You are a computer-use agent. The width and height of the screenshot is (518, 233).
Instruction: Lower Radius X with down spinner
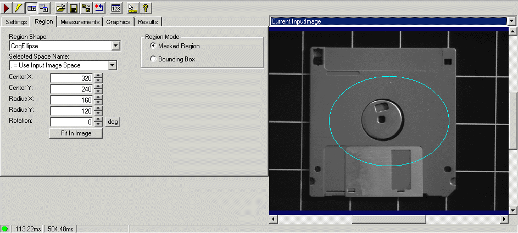point(98,102)
